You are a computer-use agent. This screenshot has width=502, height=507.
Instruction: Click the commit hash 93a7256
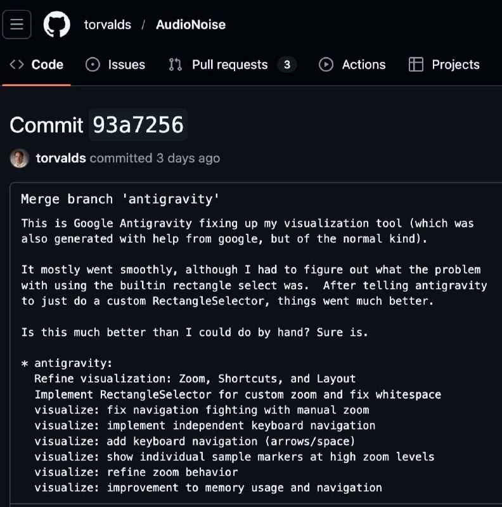pos(138,125)
